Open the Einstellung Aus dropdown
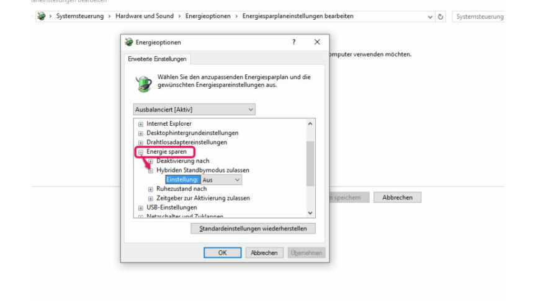The image size is (536, 301). 221,180
